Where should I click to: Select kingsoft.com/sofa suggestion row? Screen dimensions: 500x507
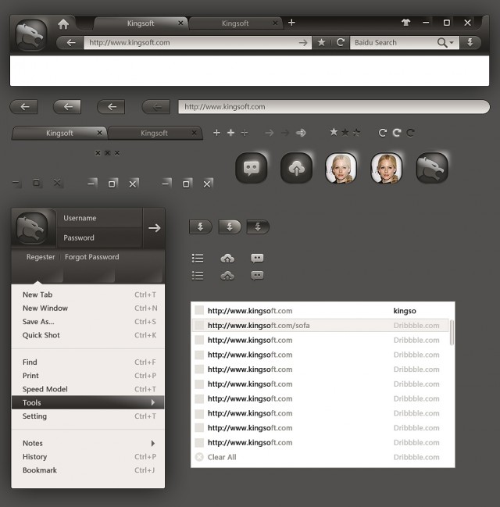(320, 325)
